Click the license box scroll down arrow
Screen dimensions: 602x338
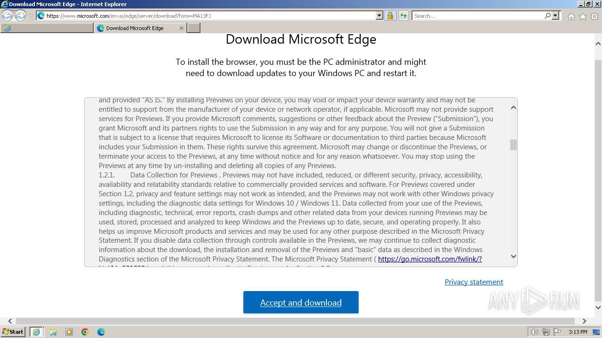pyautogui.click(x=514, y=256)
